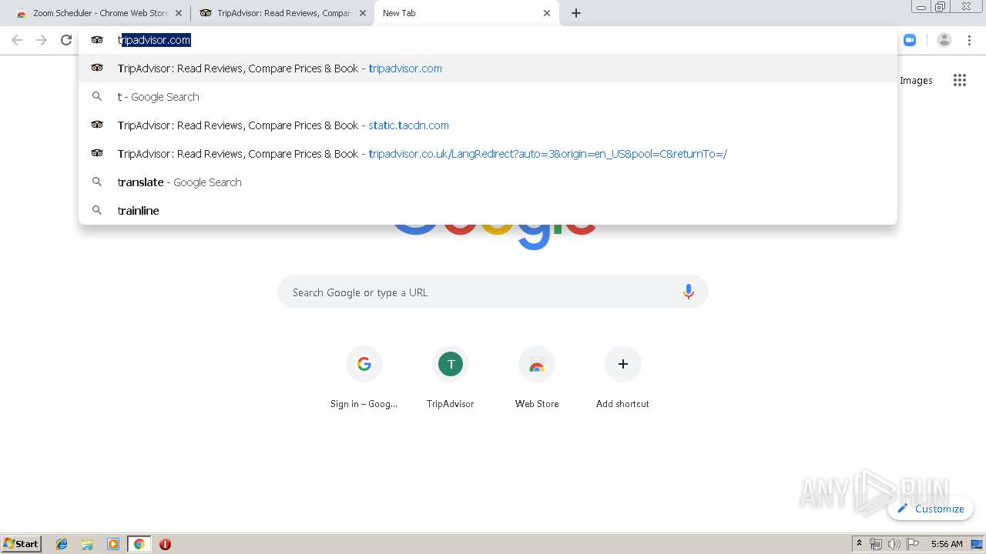The image size is (986, 554).
Task: Launch Internet Explorer from the taskbar
Action: [x=62, y=544]
